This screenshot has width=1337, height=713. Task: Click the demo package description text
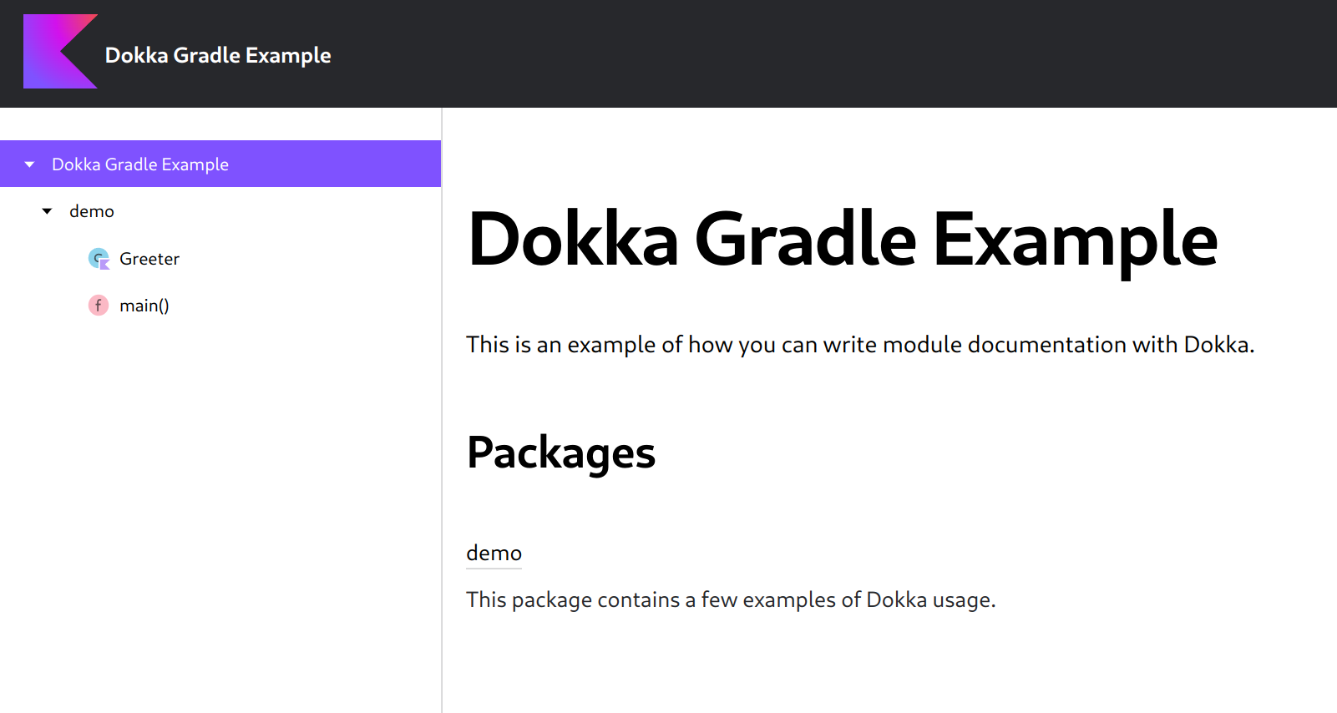731,600
